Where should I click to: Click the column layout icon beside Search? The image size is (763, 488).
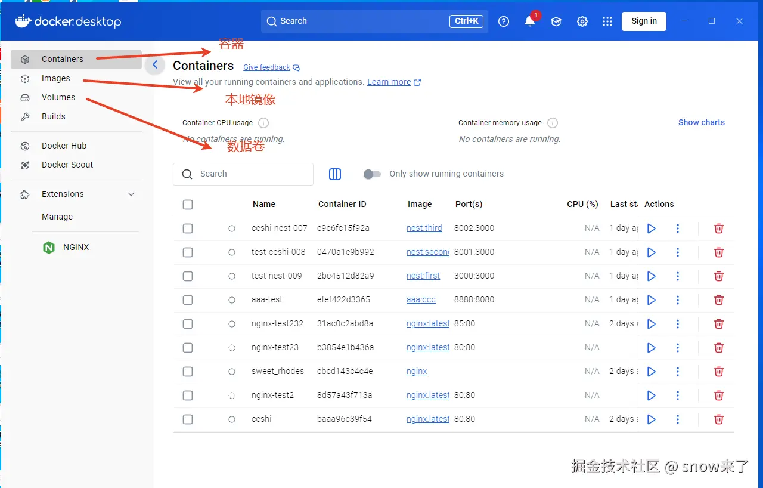tap(335, 174)
